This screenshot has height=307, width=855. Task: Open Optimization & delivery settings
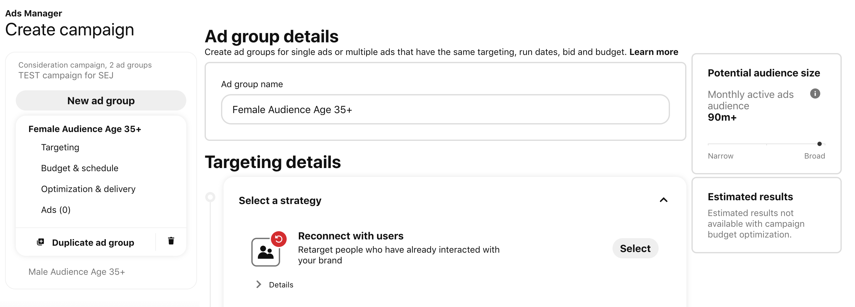pyautogui.click(x=88, y=189)
